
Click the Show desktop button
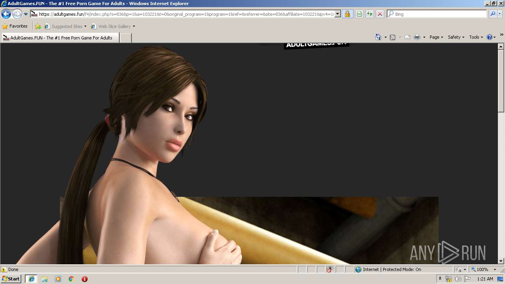coord(501,279)
